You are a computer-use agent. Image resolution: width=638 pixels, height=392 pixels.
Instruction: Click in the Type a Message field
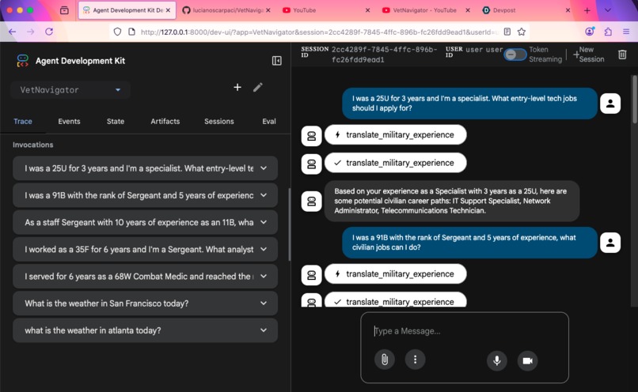[464, 331]
